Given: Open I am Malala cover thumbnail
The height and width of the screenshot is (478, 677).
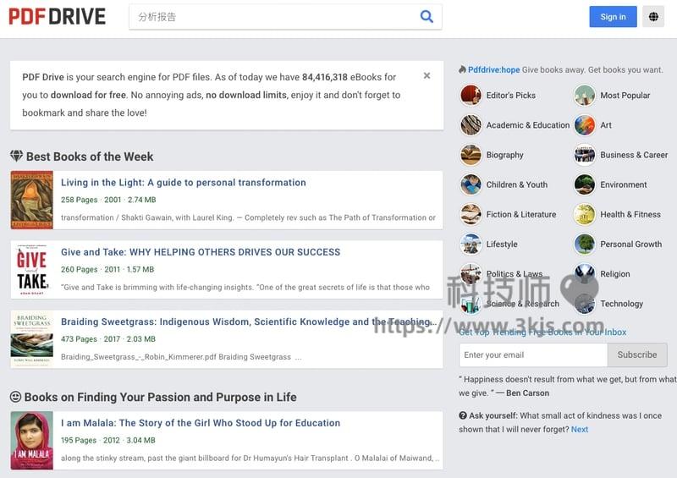Looking at the screenshot, I should point(32,441).
